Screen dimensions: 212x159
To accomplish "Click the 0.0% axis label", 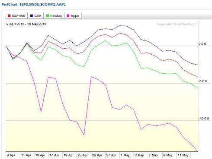I will point(202,44).
